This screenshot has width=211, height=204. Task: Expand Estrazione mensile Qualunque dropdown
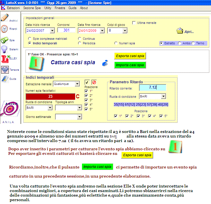[77, 84]
